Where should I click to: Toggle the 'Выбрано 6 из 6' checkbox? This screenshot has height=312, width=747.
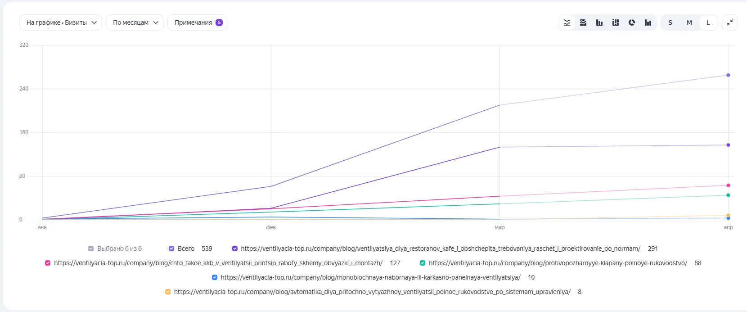pos(91,249)
